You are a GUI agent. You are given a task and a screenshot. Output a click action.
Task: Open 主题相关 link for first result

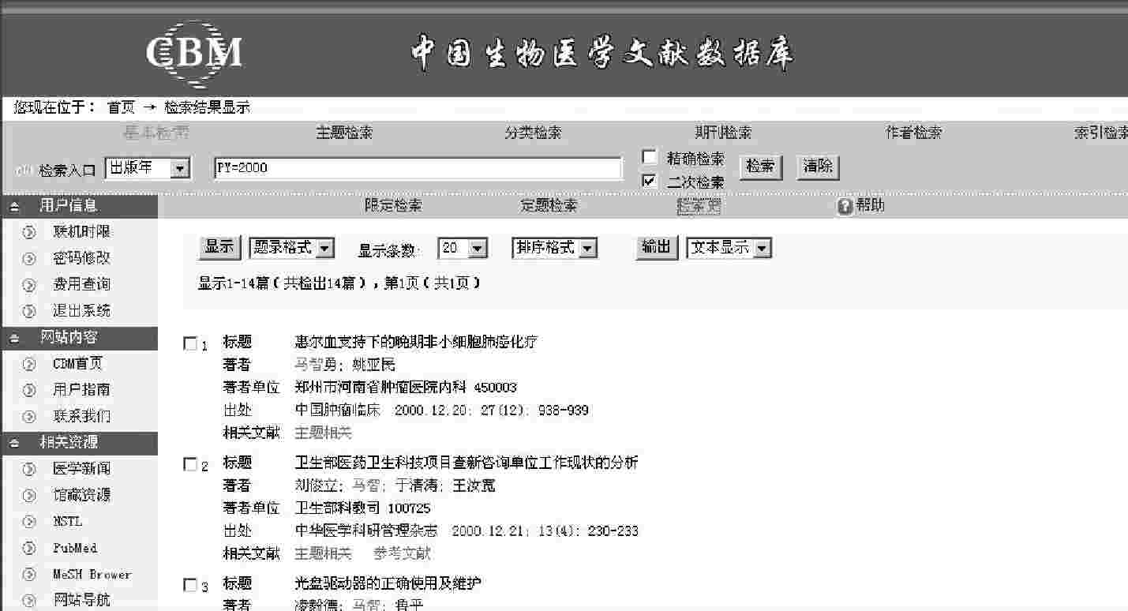[x=323, y=433]
